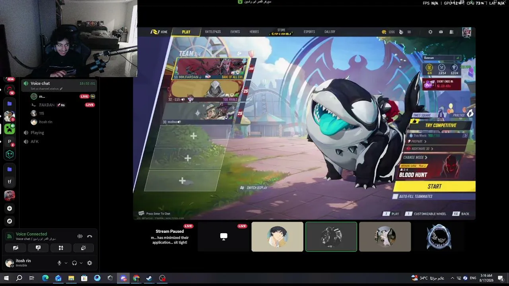Viewport: 509px width, 286px height.
Task: Click the BACK button in game
Action: pyautogui.click(x=461, y=214)
